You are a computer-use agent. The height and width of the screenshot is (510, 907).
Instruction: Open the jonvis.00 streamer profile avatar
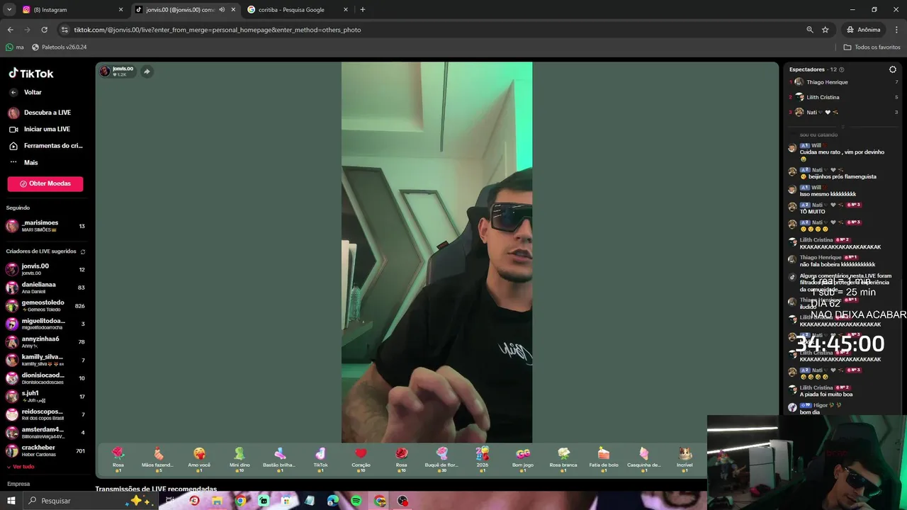pyautogui.click(x=105, y=72)
